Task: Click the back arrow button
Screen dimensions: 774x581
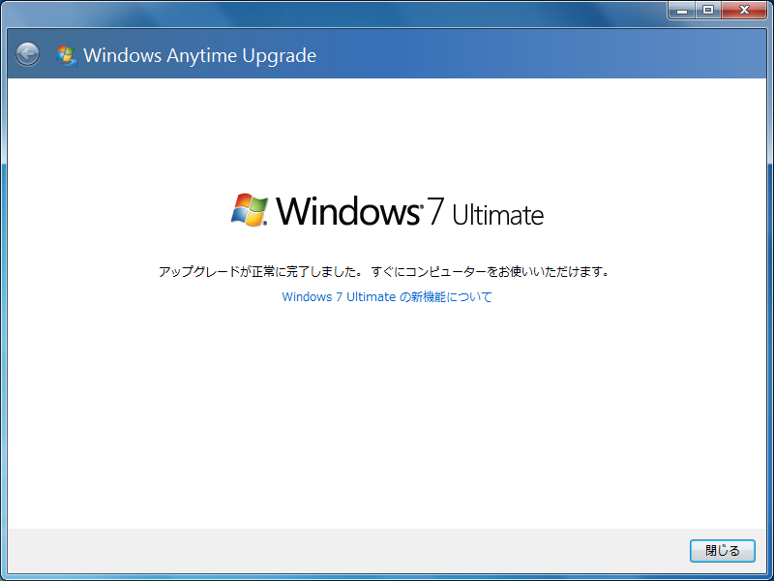Action: 27,54
